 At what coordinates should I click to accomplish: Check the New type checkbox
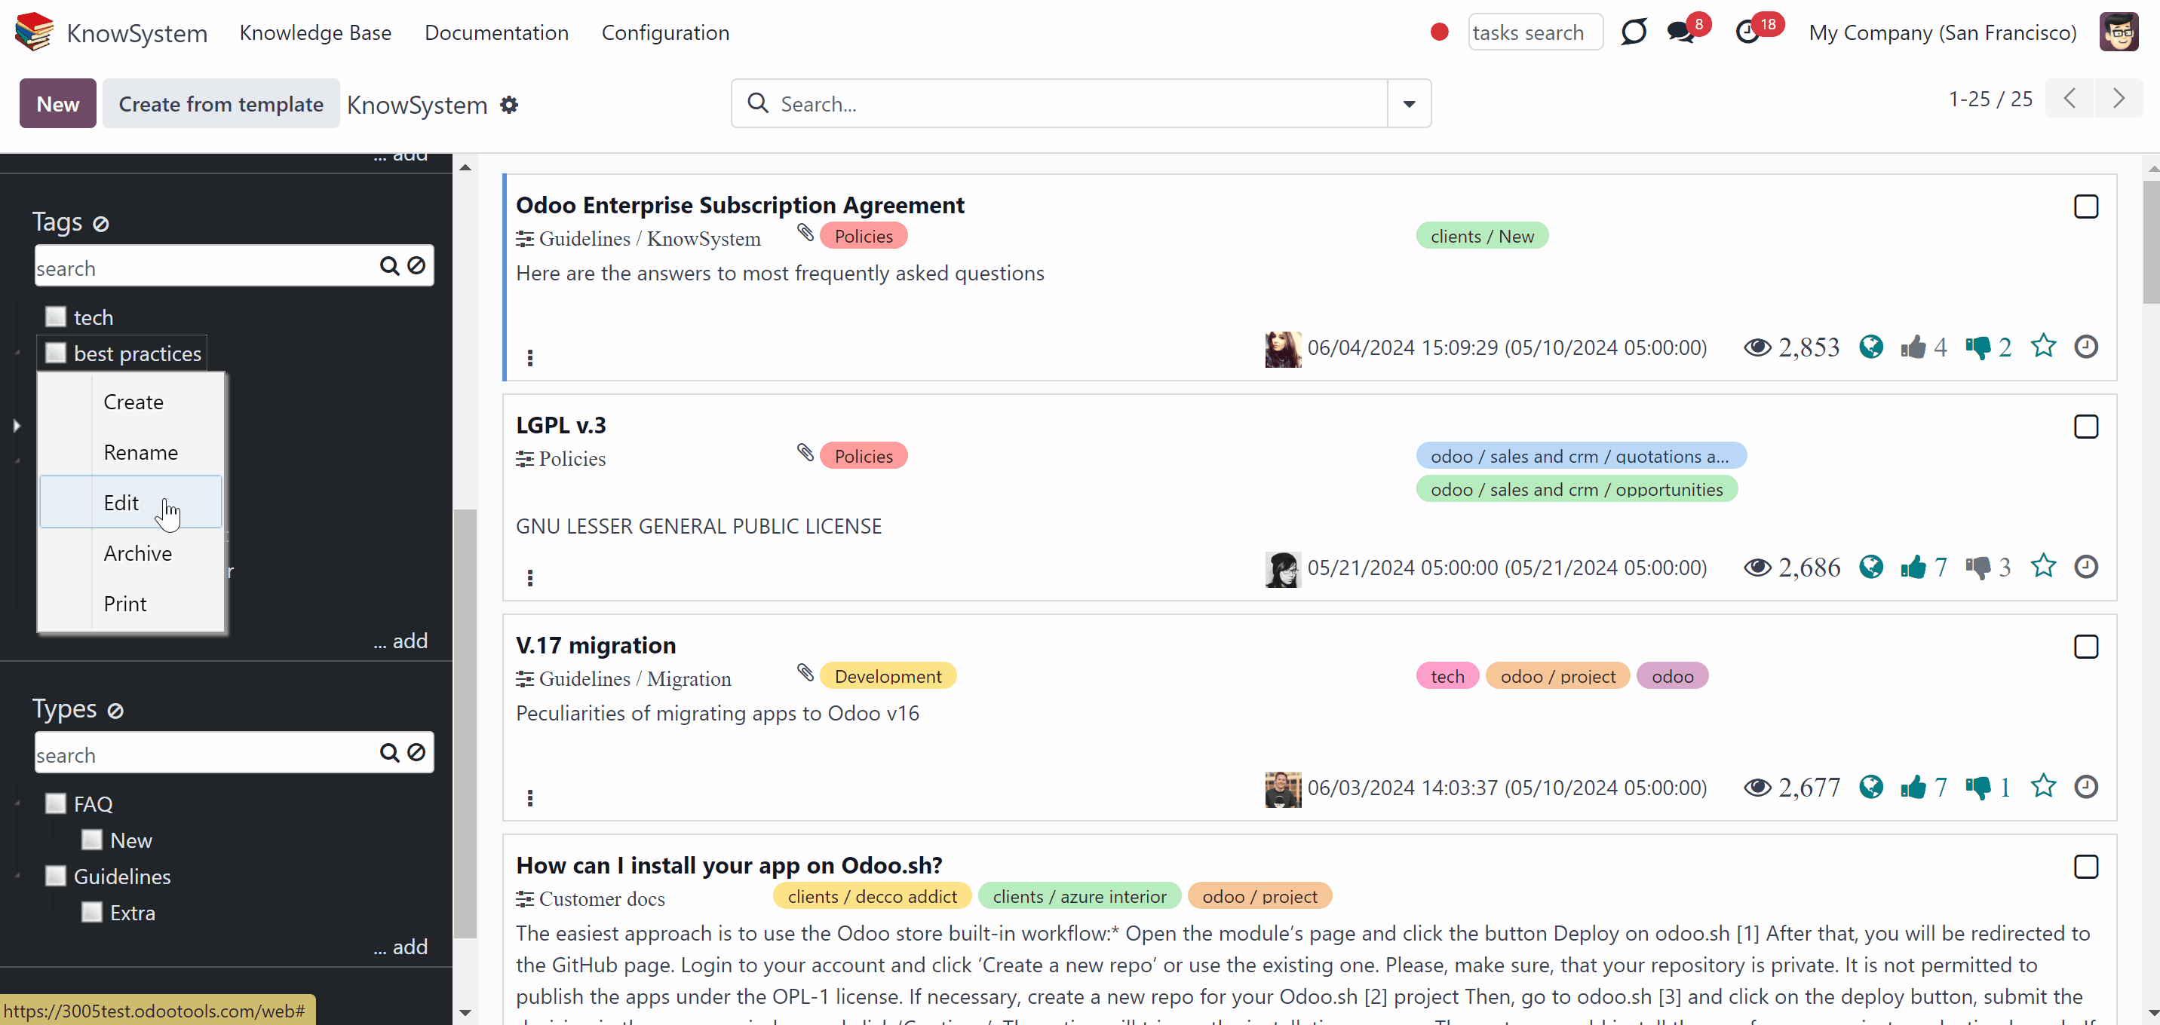point(91,840)
